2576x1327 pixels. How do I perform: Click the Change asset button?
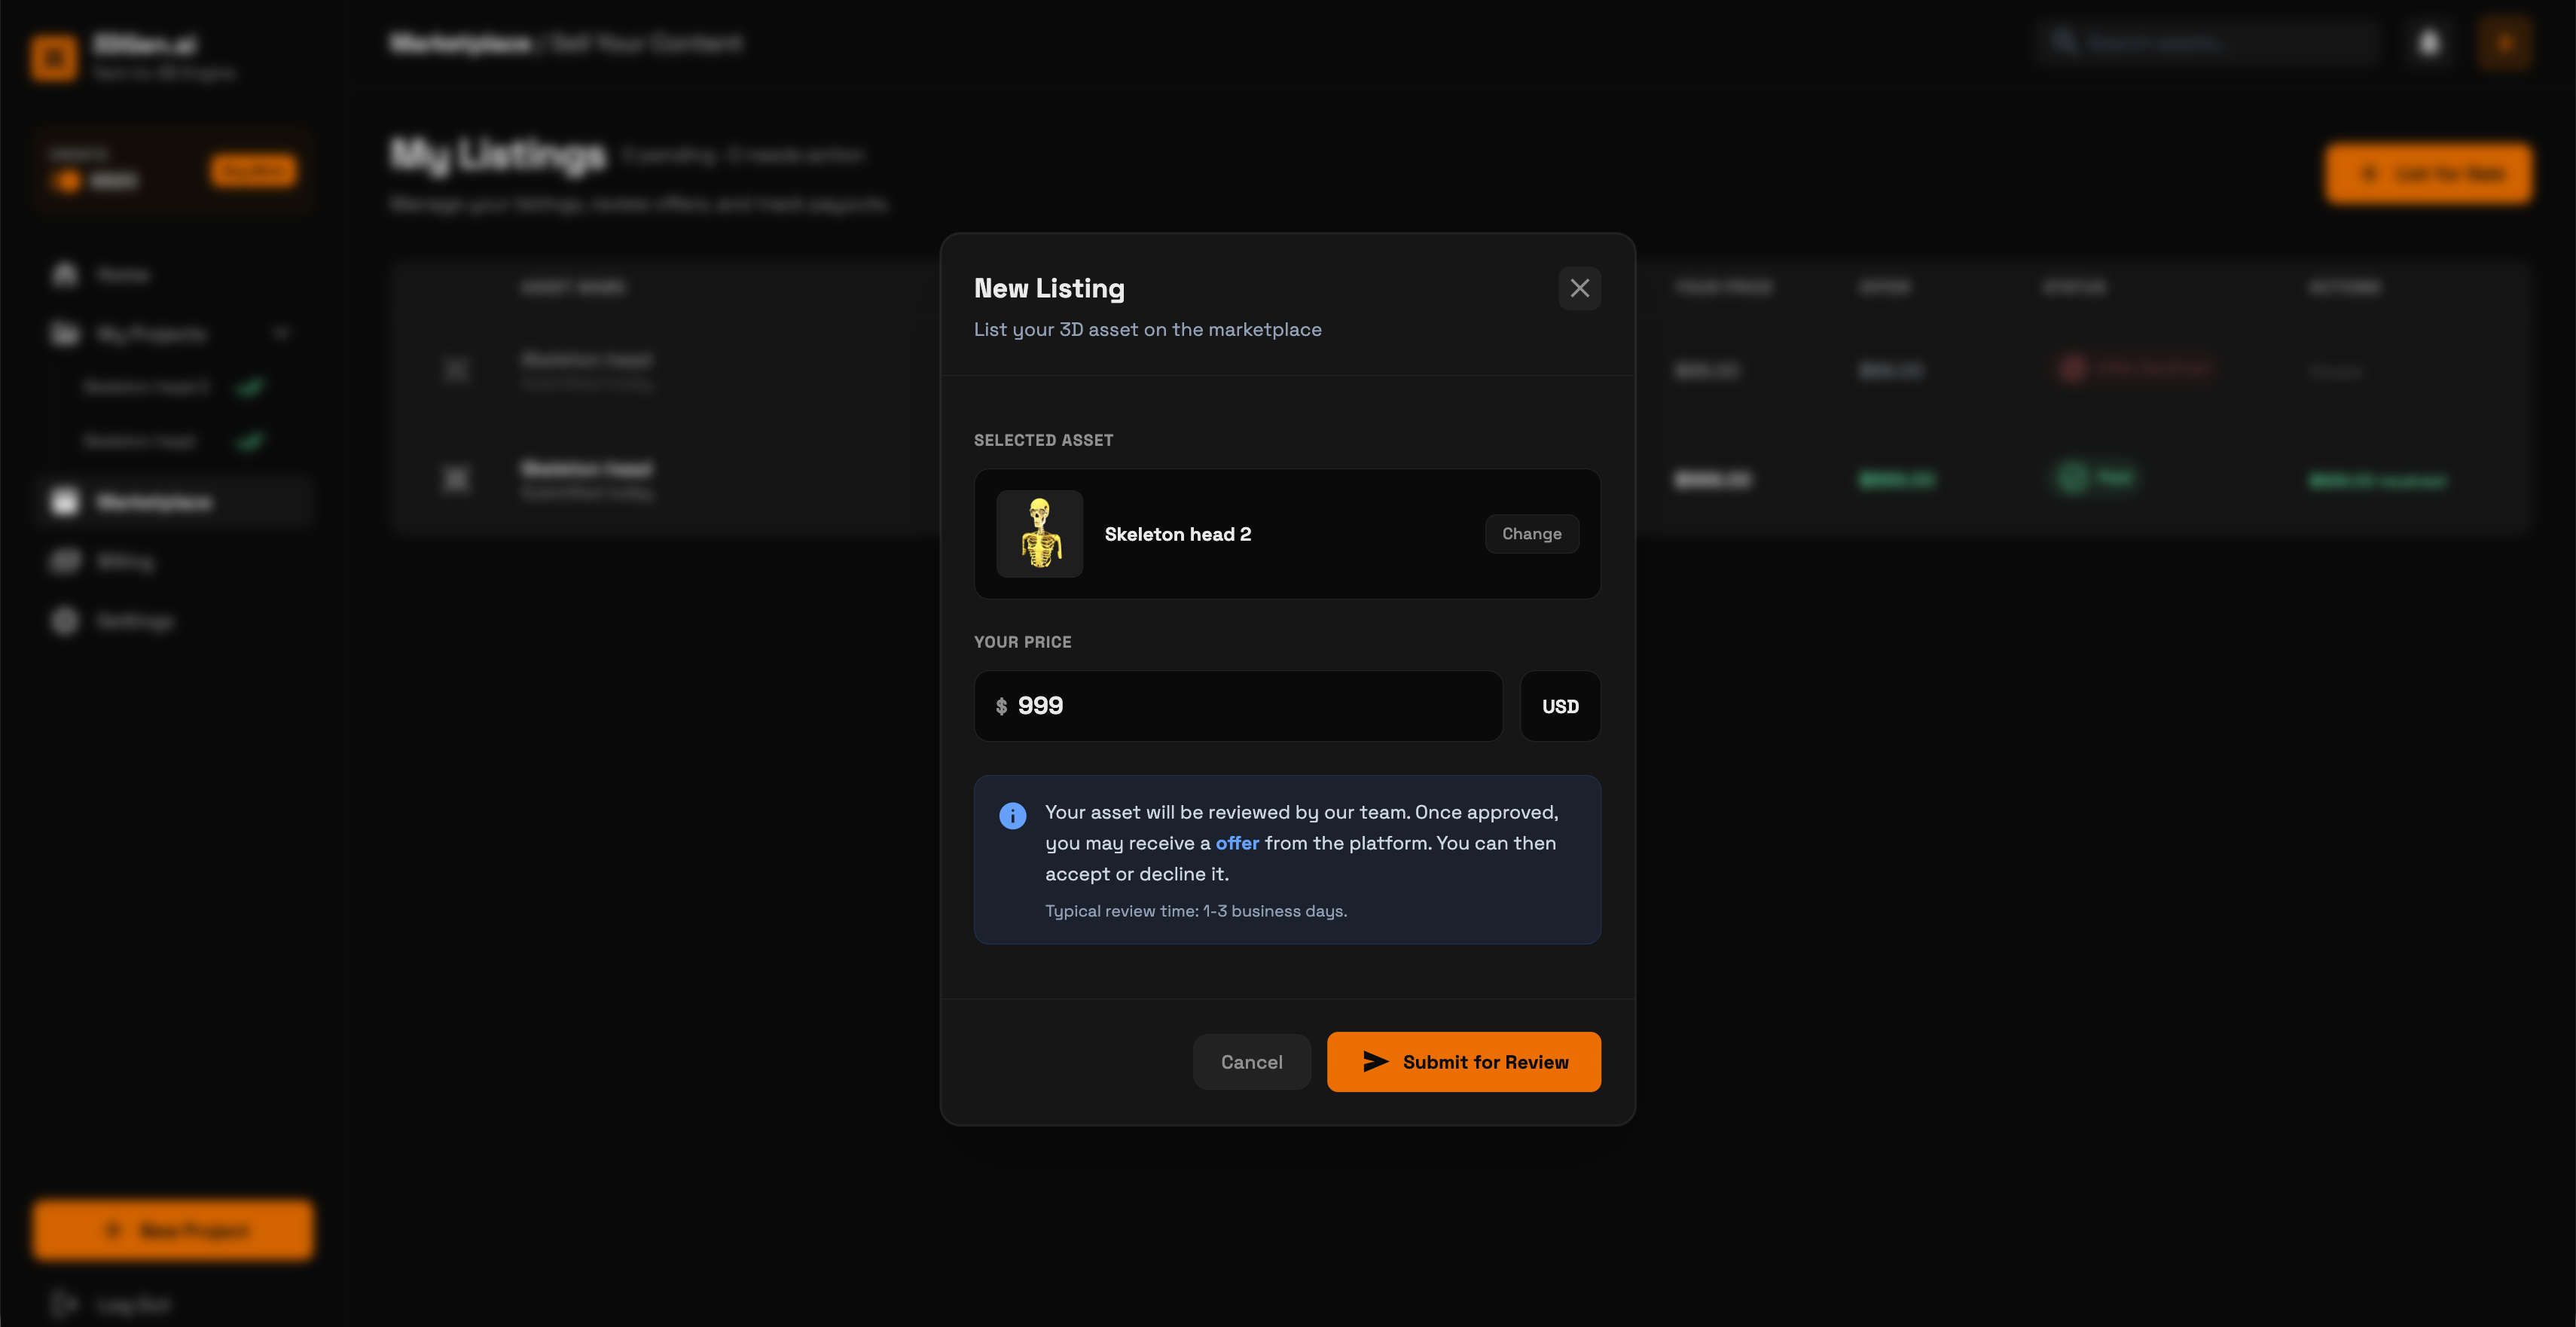click(1531, 534)
